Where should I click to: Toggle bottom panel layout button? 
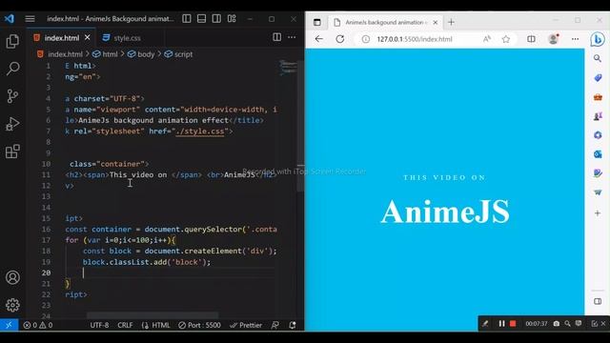tap(201, 19)
